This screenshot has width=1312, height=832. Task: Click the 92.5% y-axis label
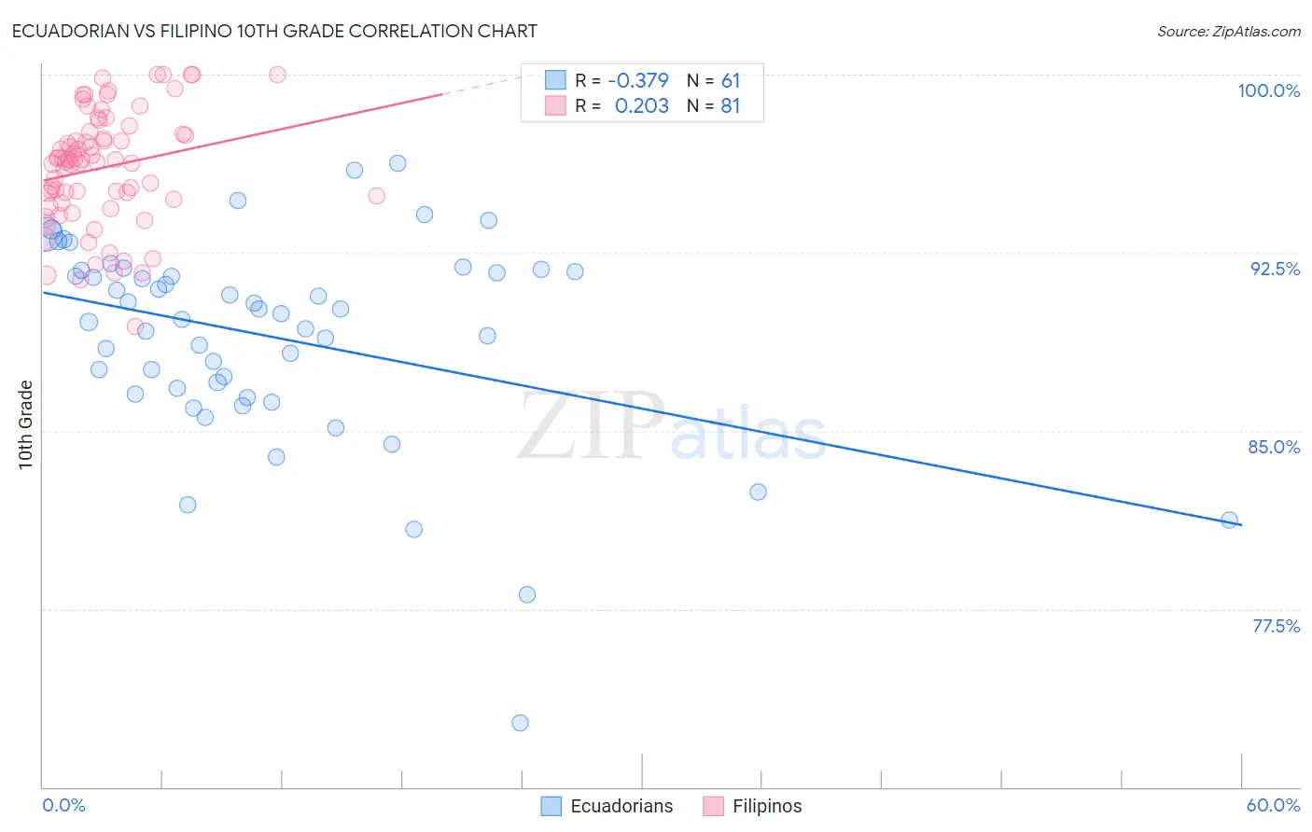pos(1275,269)
